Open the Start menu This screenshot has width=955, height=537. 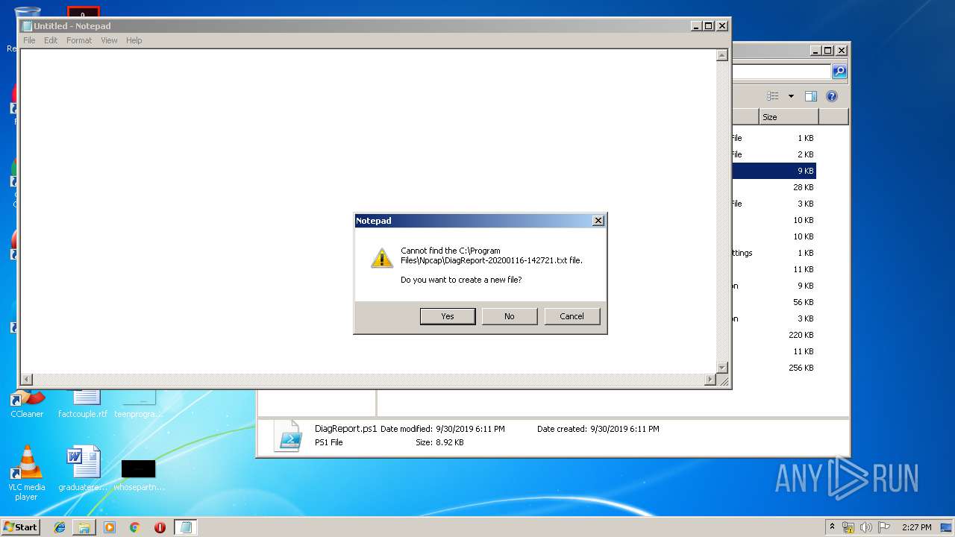[21, 527]
